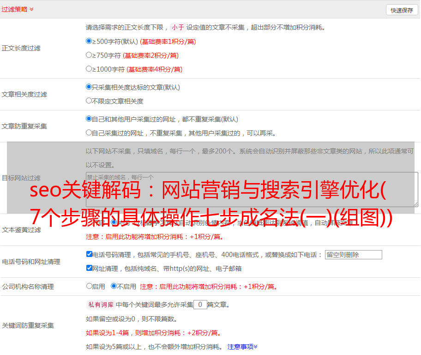Image resolution: width=421 pixels, height=355 pixels.
Task: Click the 文章防重复采集 row label
Action: pos(24,126)
